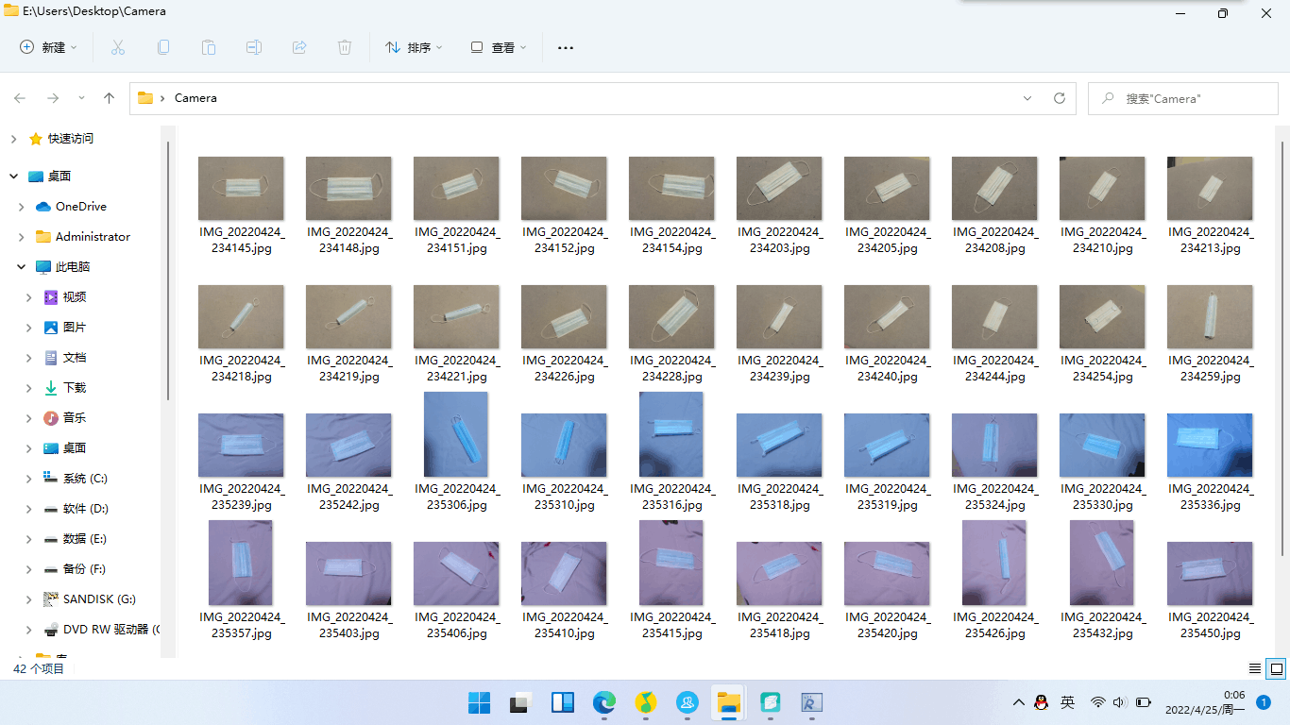Click the Cut scissors icon in toolbar
Viewport: 1290px width, 725px height.
118,47
